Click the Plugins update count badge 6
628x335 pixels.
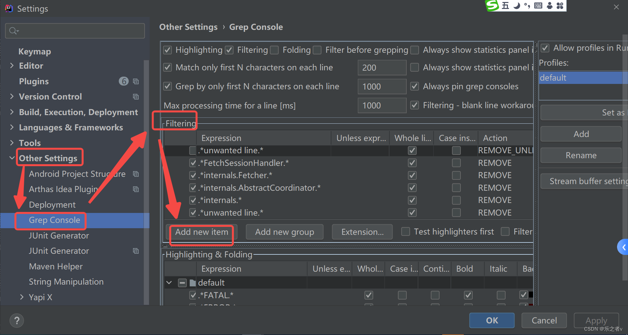point(124,81)
